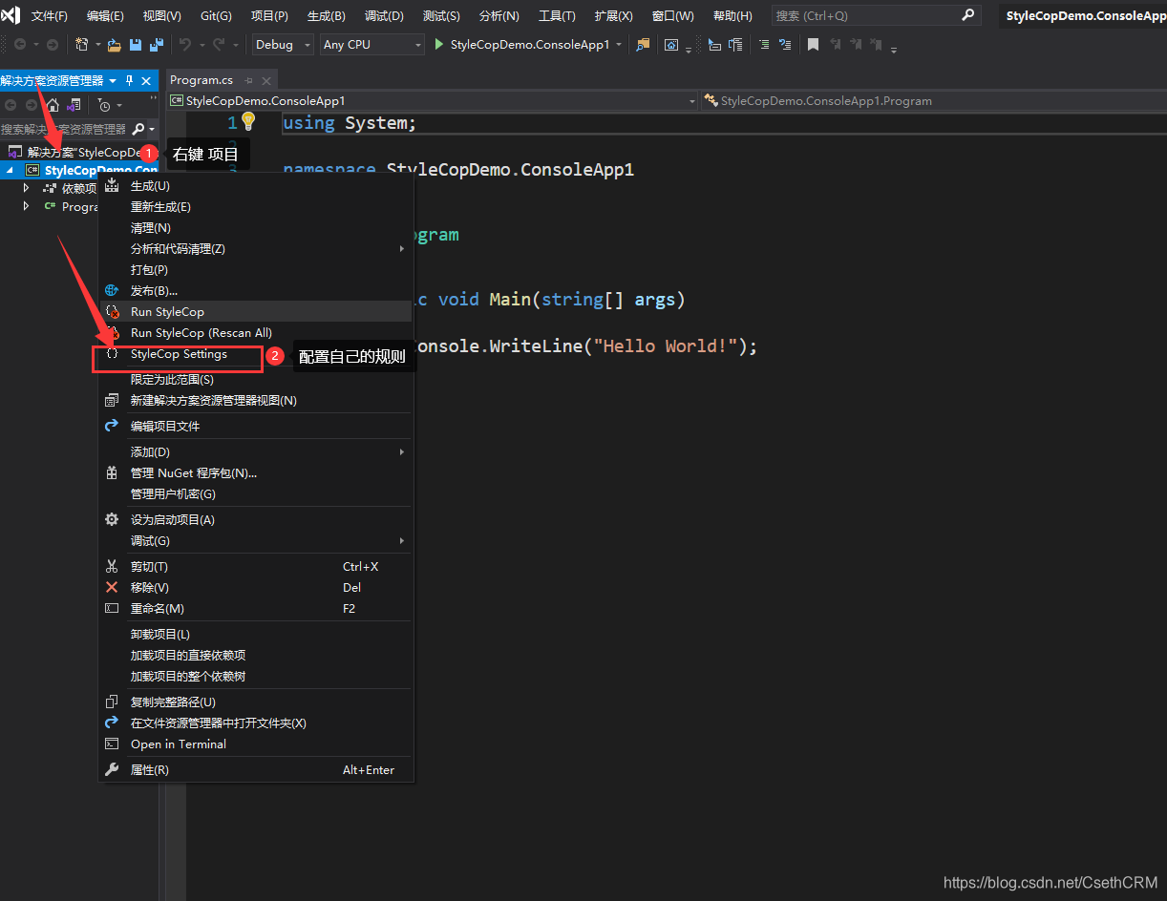Close the Program.cs tab
Image resolution: width=1167 pixels, height=901 pixels.
coord(266,80)
